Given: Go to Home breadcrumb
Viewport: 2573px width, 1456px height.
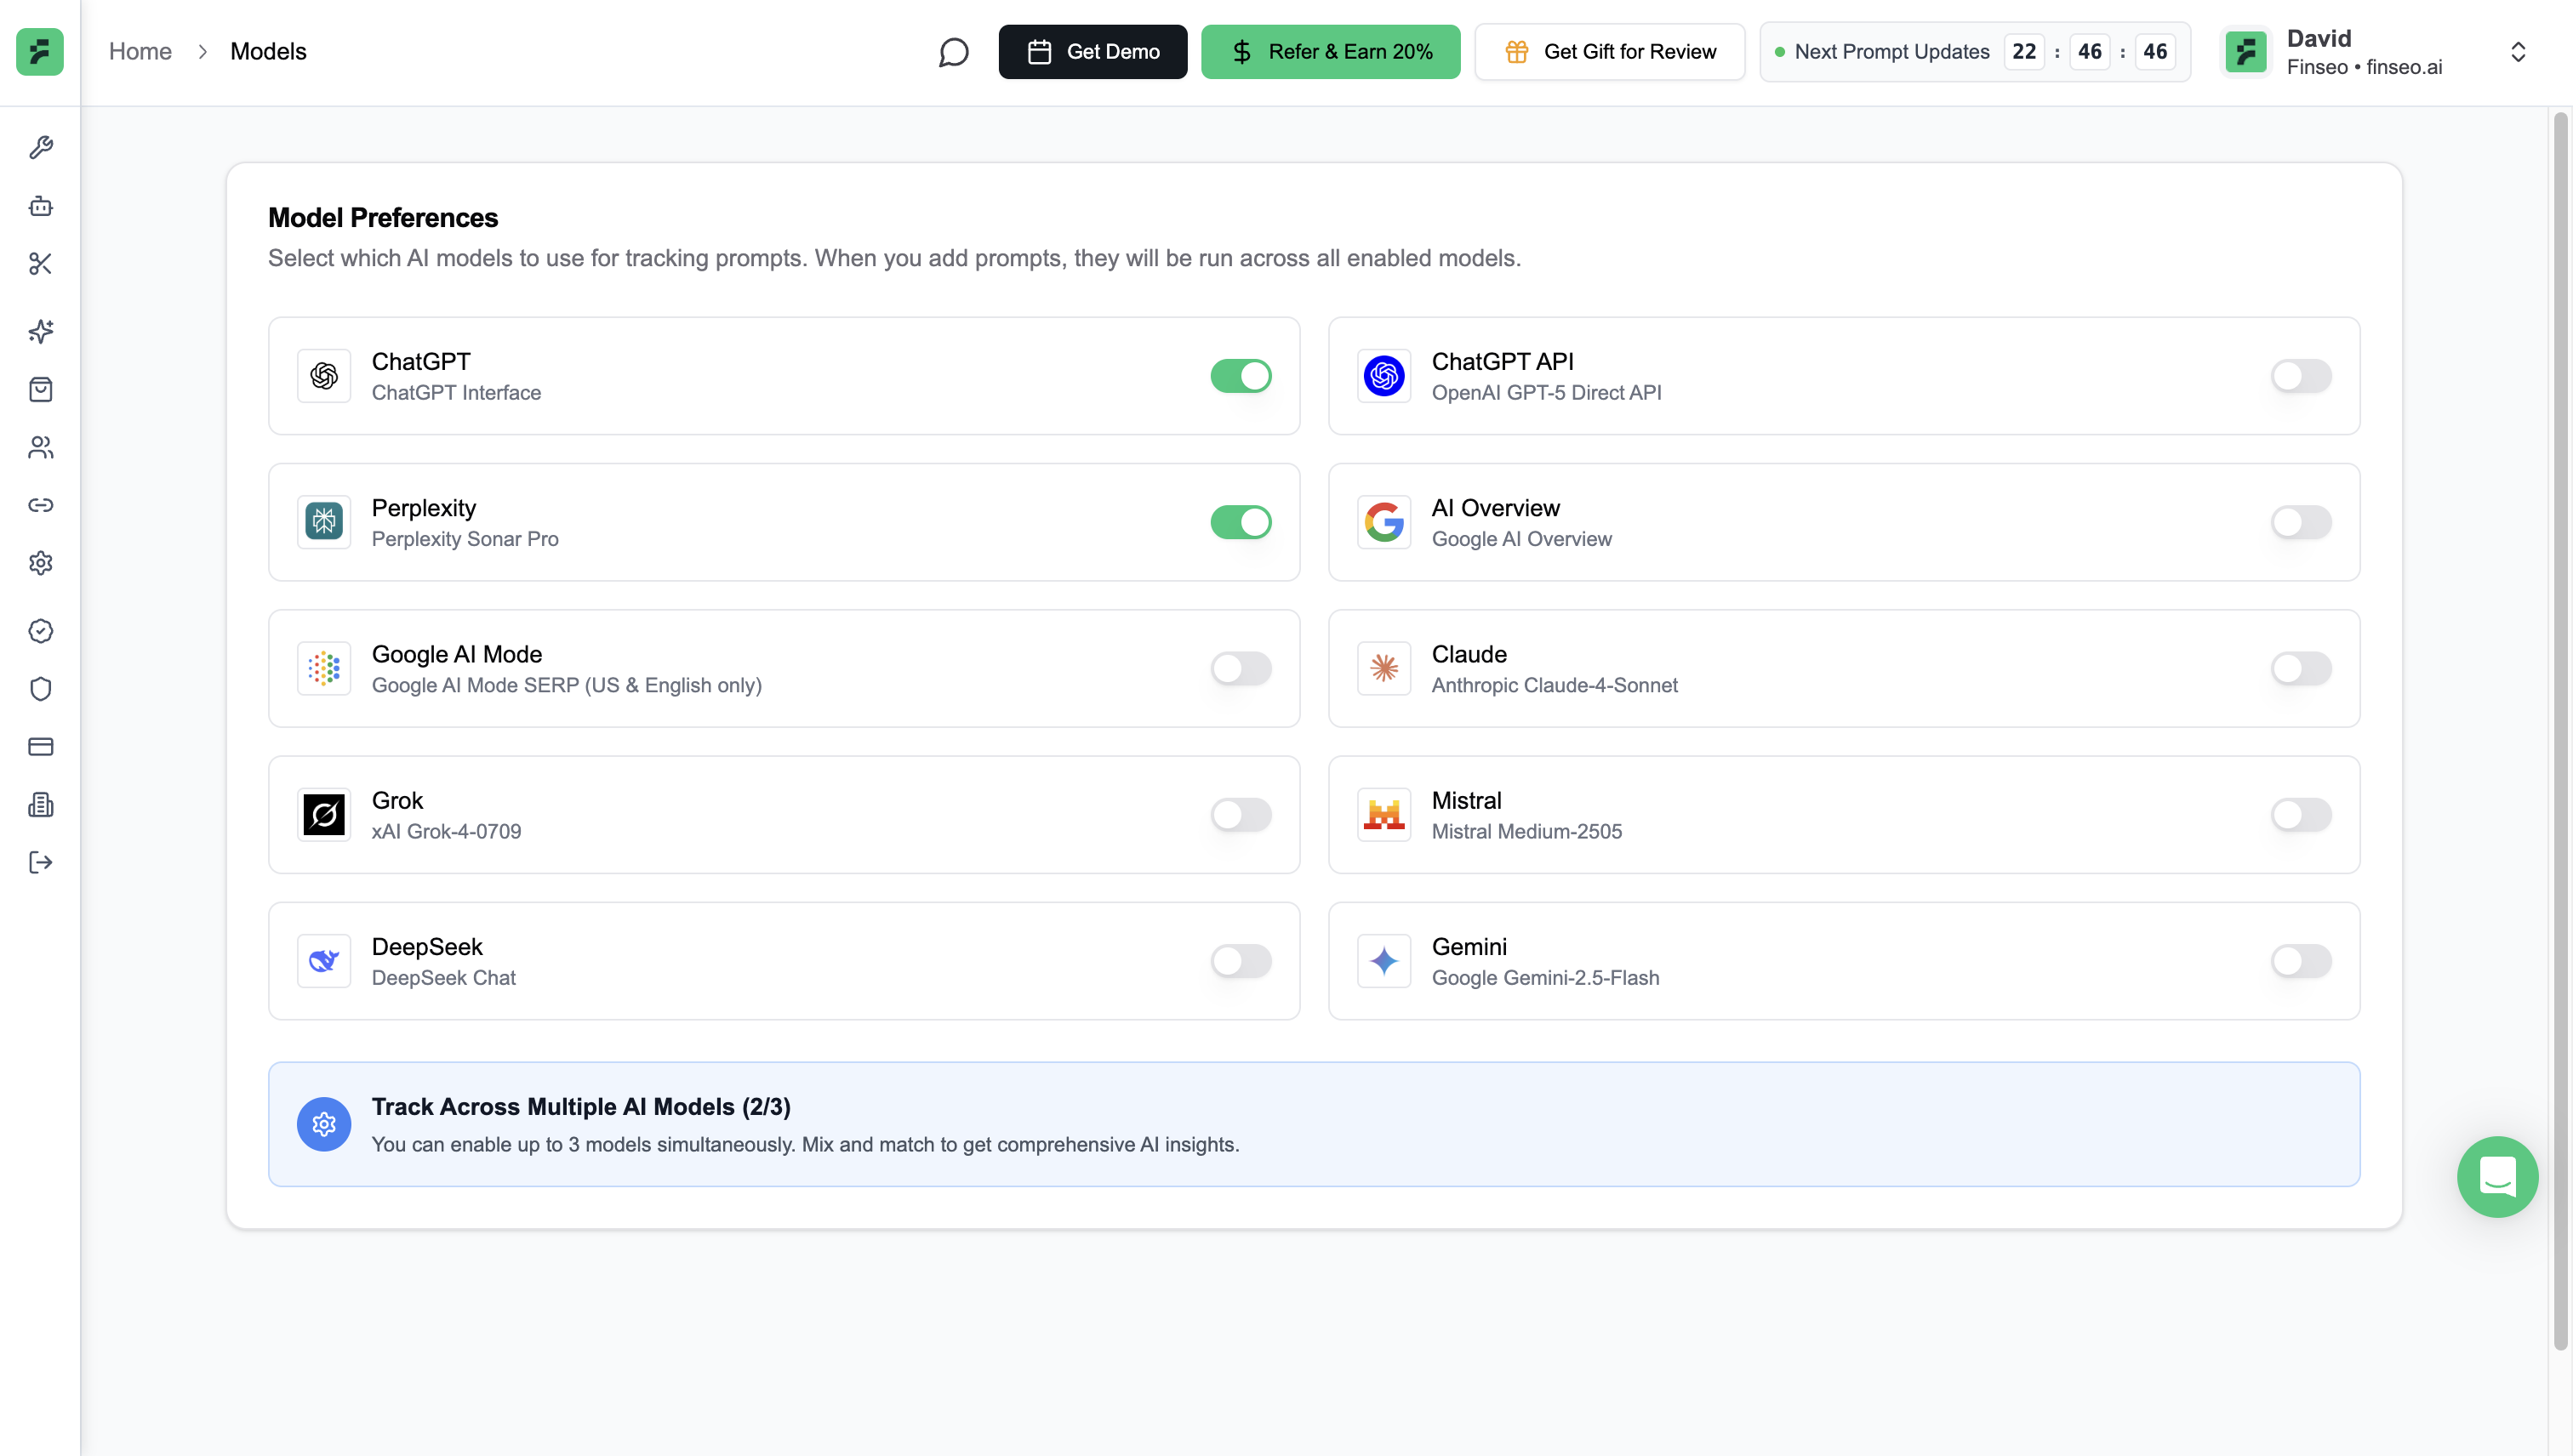Looking at the screenshot, I should point(140,52).
